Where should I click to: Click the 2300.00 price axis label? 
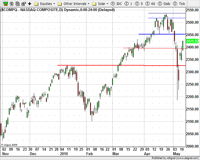[192, 72]
